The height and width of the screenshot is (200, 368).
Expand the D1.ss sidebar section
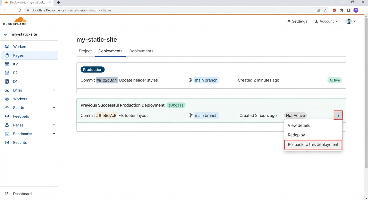click(x=54, y=90)
